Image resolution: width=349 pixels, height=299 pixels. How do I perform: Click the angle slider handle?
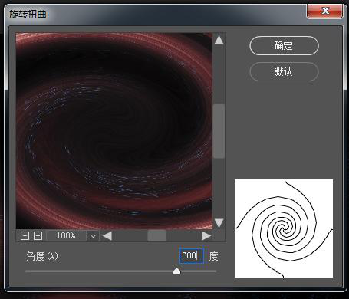(176, 271)
